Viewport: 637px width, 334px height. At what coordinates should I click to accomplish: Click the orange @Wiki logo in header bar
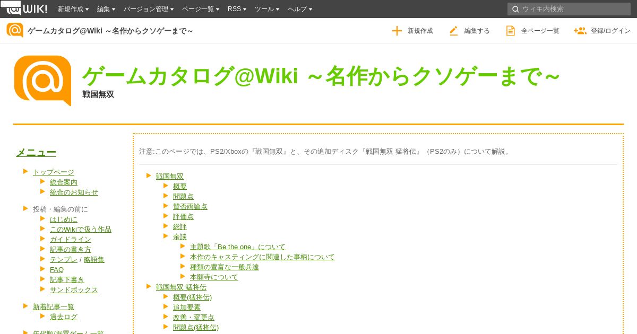coord(15,30)
